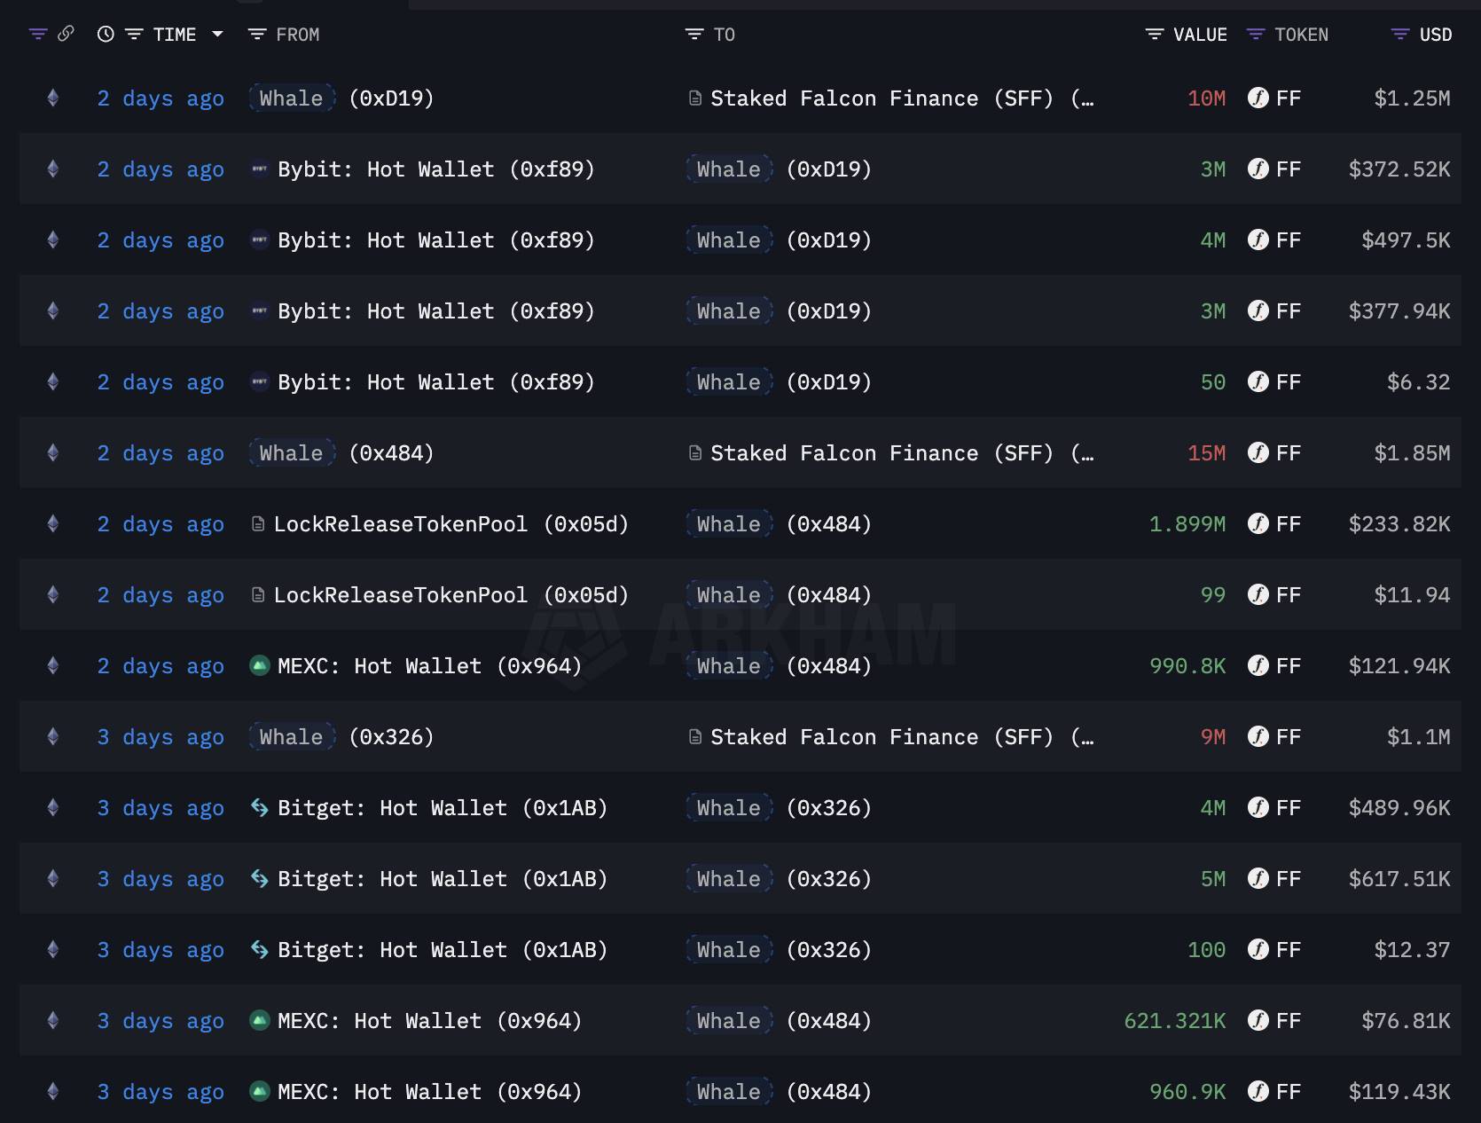Click the Whale (0x326) sender tag
Screen dimensions: 1481x1123
292,737
